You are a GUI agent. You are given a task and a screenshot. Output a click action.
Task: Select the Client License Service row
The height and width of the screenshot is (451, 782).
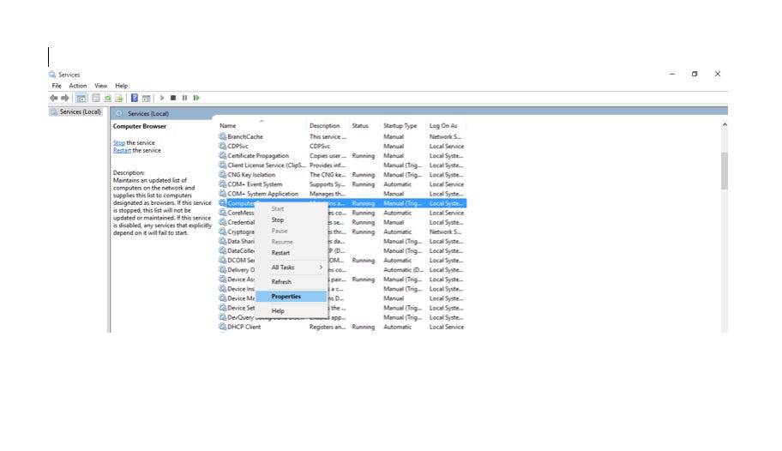pos(342,165)
